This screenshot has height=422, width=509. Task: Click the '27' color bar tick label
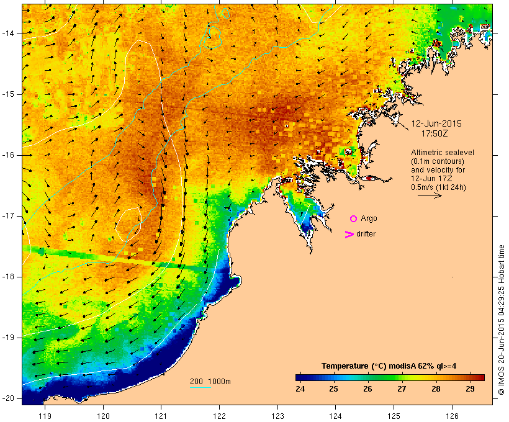click(402, 388)
